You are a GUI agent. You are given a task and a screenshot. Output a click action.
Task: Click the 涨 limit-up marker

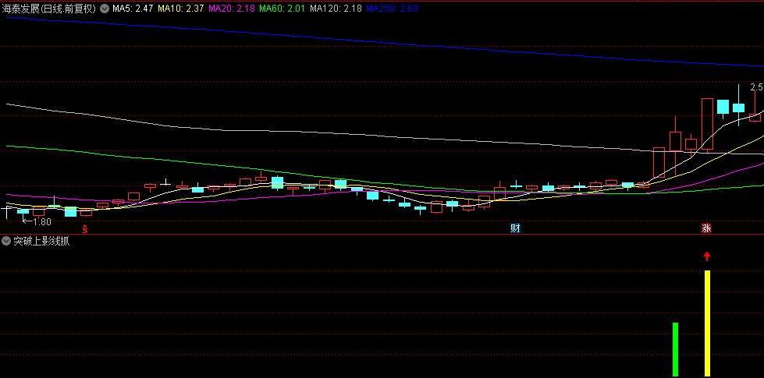[706, 228]
